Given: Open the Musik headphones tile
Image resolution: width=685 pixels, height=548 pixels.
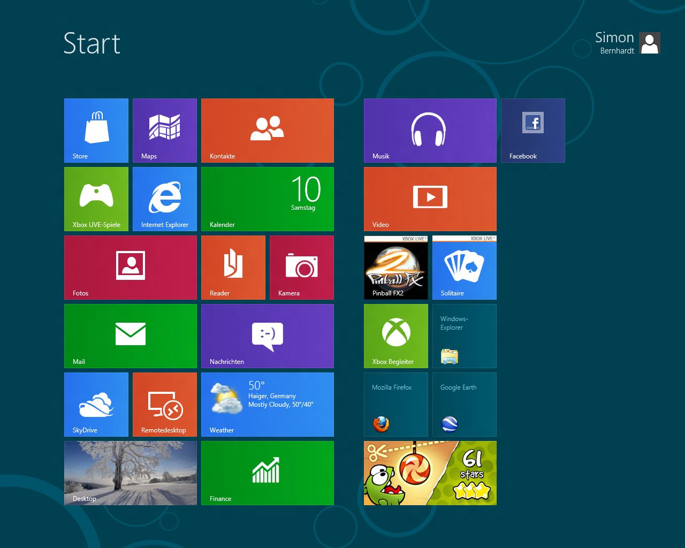Looking at the screenshot, I should click(430, 131).
